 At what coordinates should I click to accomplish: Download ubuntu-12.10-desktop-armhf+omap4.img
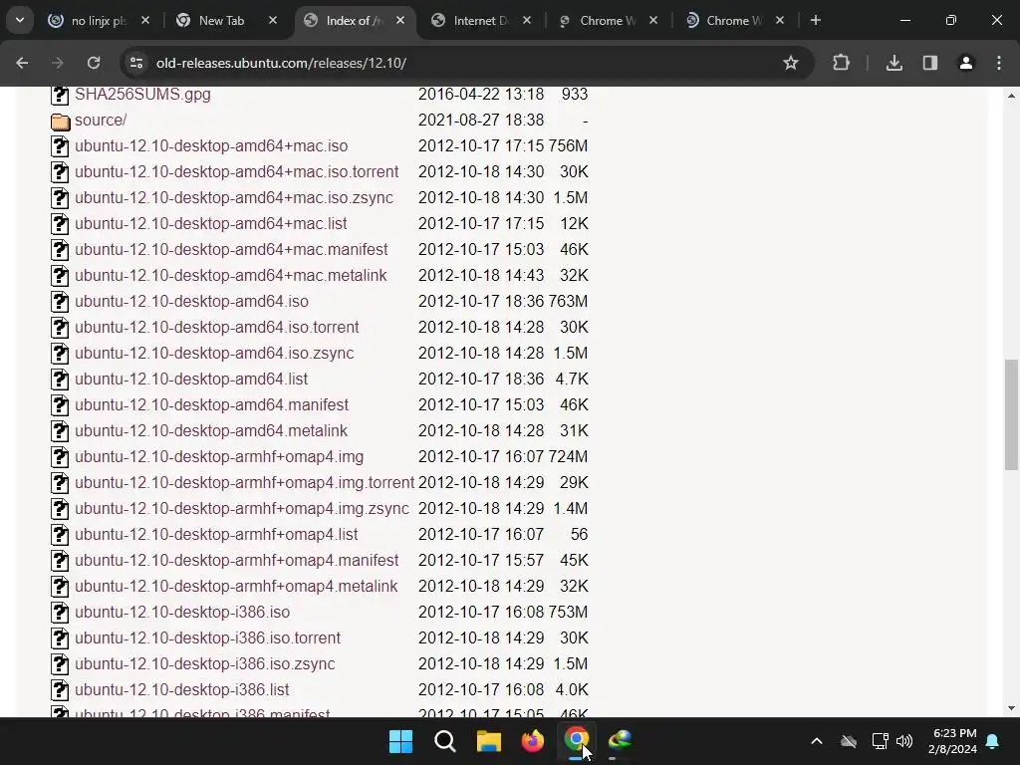tap(219, 456)
